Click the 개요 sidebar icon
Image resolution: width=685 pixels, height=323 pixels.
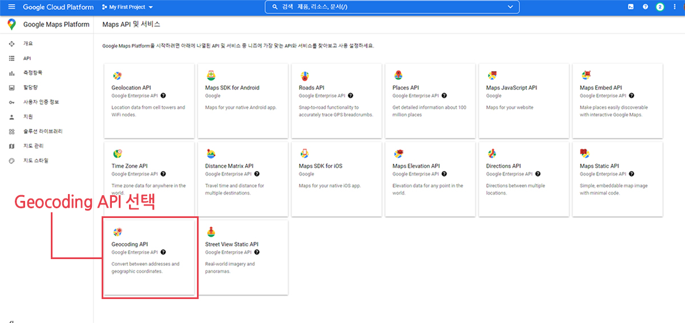[11, 43]
